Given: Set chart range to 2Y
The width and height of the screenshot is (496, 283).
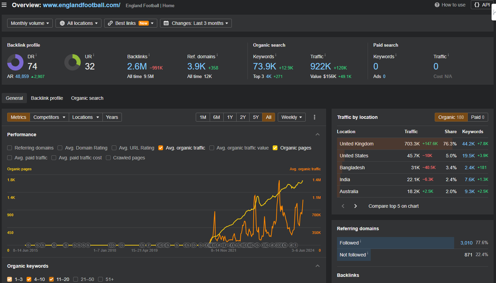Looking at the screenshot, I should (243, 117).
